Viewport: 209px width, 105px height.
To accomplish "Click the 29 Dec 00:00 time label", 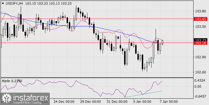I will pos(90,102).
